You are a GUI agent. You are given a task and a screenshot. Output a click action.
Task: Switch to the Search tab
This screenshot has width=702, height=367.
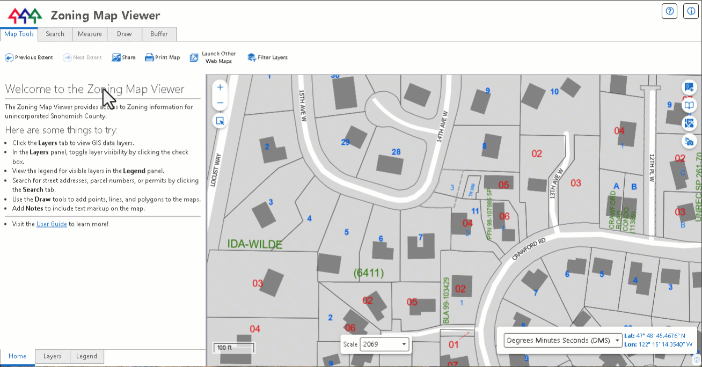pos(55,34)
